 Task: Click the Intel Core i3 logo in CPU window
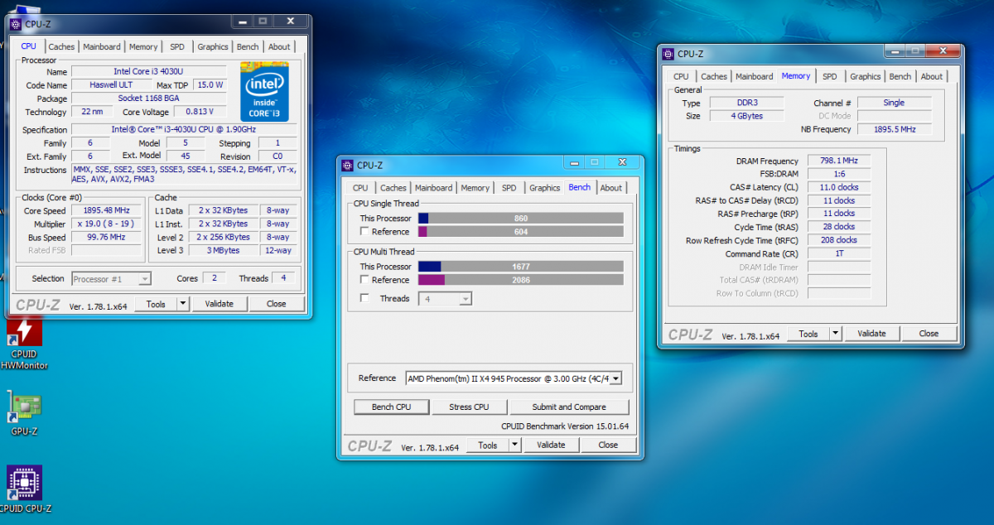click(x=264, y=91)
